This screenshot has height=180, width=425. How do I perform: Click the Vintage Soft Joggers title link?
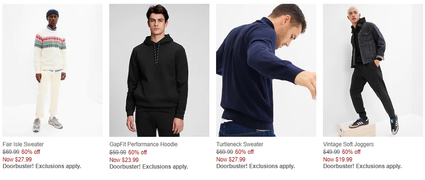point(348,144)
